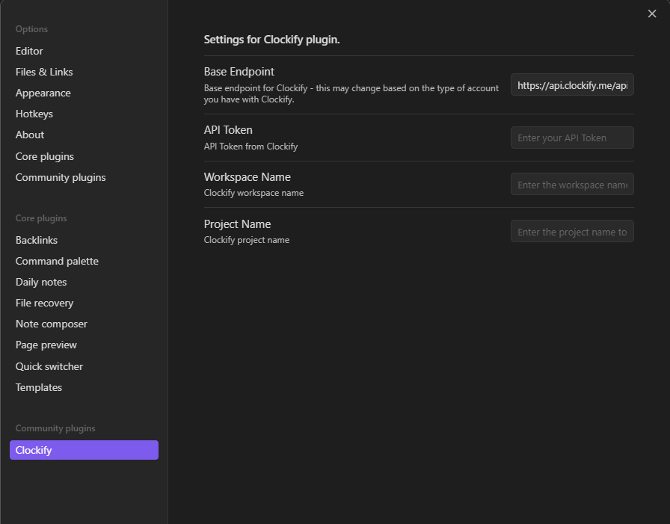Click the 'Project Name' setting label
Screen dimensions: 670x524
(x=237, y=224)
